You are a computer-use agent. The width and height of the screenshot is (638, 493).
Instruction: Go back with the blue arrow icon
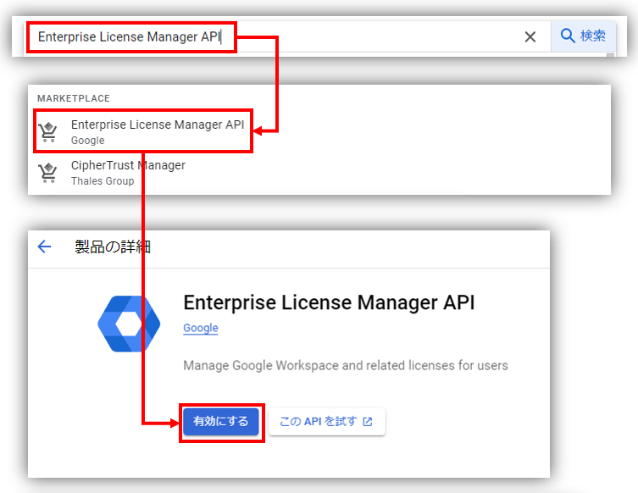pos(44,246)
